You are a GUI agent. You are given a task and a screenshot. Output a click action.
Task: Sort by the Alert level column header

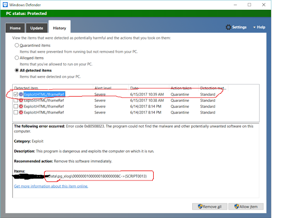click(x=111, y=88)
